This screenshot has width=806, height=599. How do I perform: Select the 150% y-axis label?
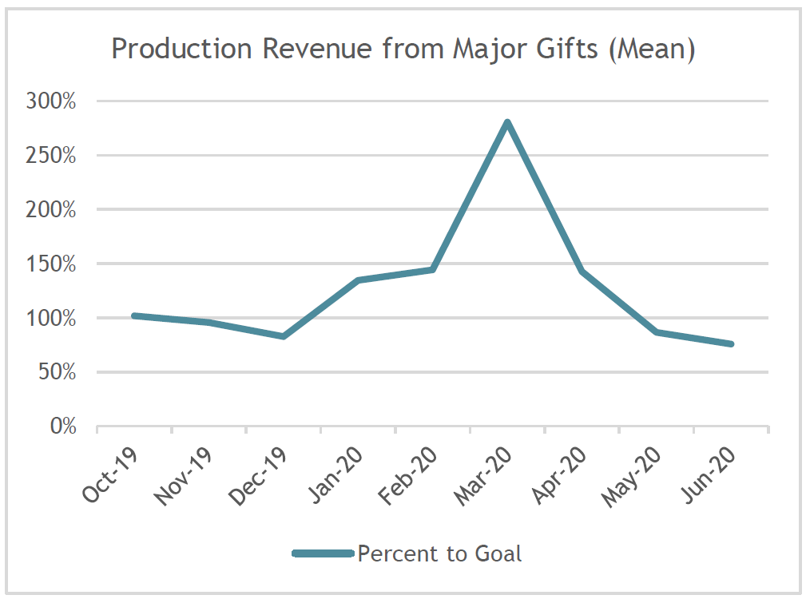(x=51, y=264)
